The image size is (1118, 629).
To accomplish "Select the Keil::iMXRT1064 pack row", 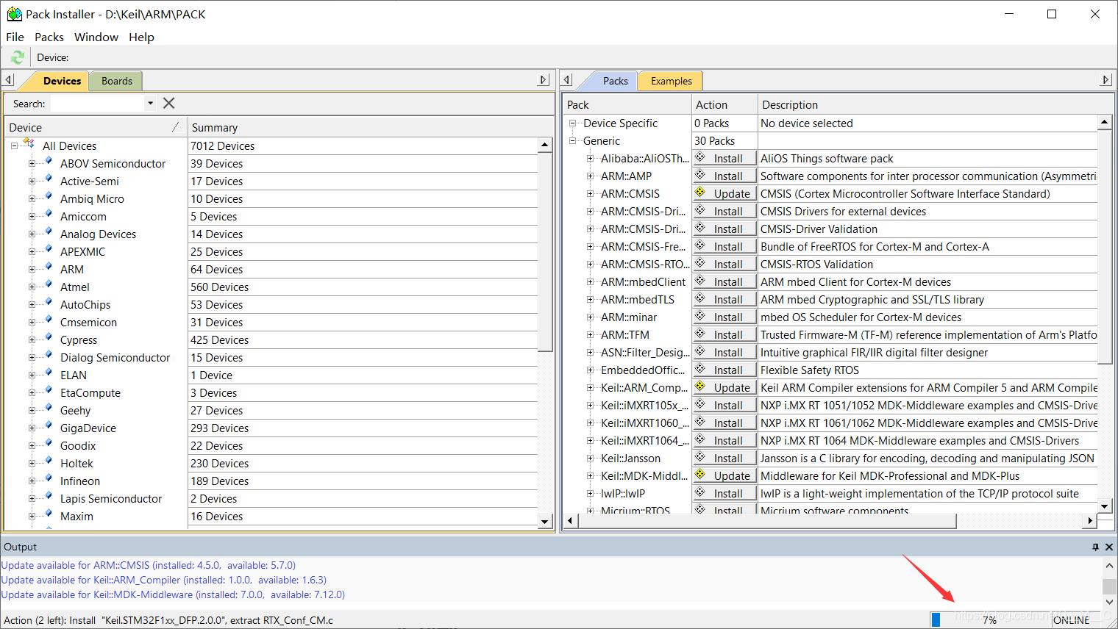I will (644, 440).
